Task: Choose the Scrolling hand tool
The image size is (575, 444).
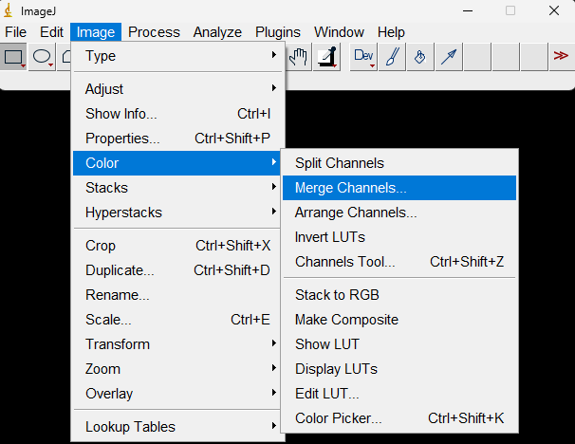Action: click(298, 57)
